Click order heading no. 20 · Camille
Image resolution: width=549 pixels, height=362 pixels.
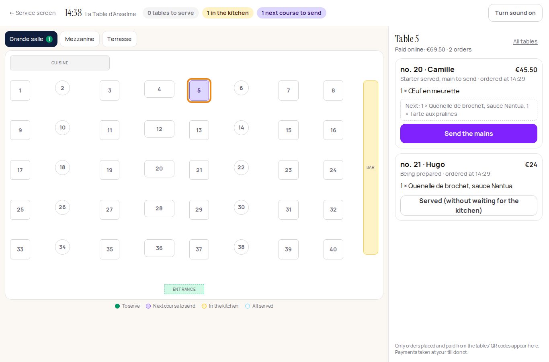(x=427, y=70)
